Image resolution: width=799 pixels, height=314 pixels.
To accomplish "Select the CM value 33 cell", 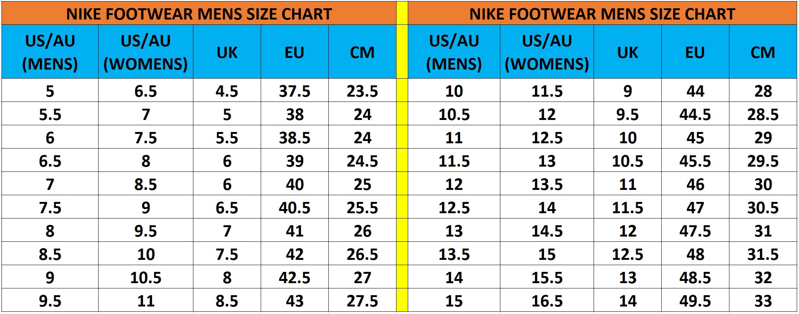I will [x=763, y=300].
